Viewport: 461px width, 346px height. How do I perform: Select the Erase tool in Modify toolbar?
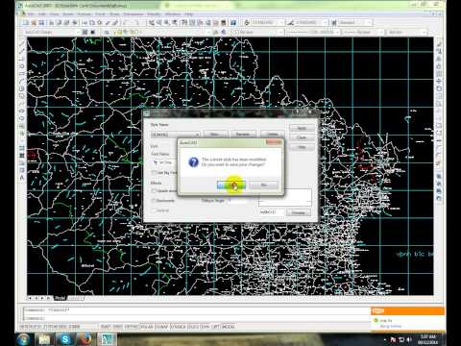(x=439, y=44)
